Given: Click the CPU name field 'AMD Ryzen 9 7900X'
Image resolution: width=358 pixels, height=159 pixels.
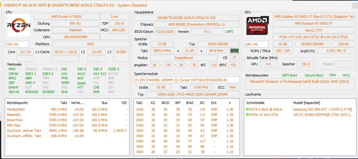Looking at the screenshot, I should click(x=66, y=17).
